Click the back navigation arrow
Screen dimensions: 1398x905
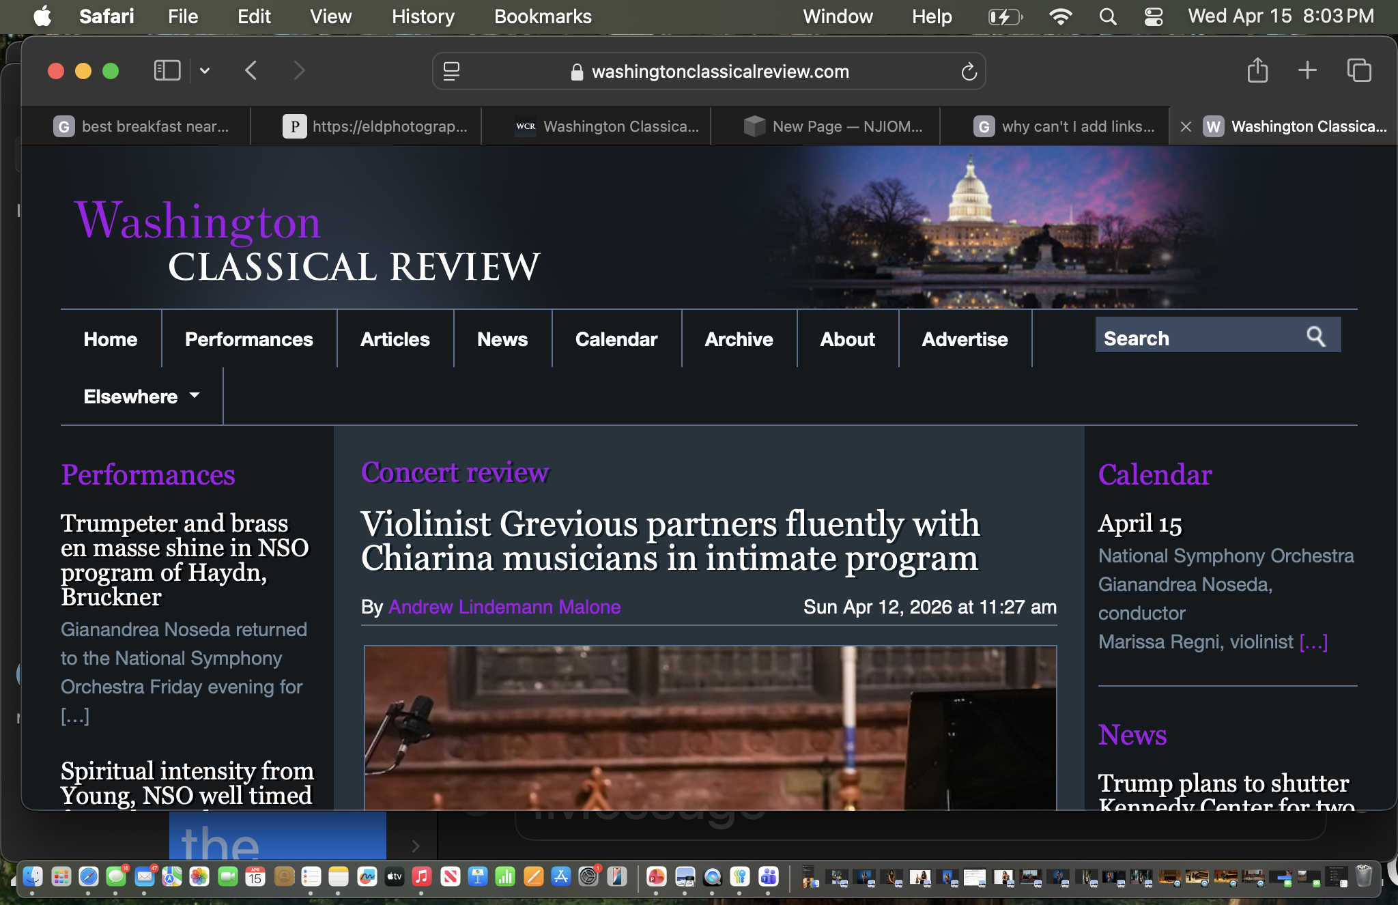pos(251,70)
